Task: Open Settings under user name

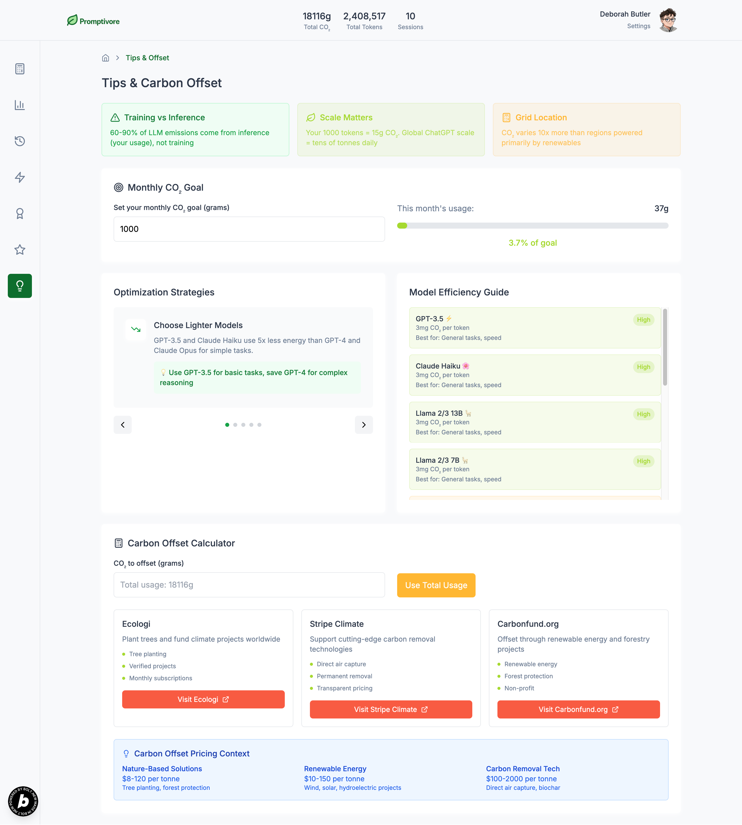Action: pos(638,26)
